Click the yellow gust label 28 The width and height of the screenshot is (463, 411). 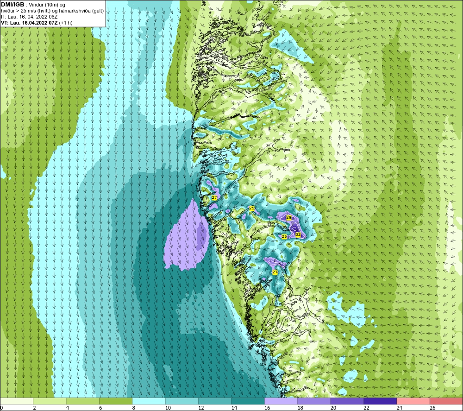289,217
